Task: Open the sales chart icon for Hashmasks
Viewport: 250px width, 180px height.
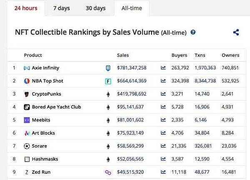Action: [x=163, y=159]
